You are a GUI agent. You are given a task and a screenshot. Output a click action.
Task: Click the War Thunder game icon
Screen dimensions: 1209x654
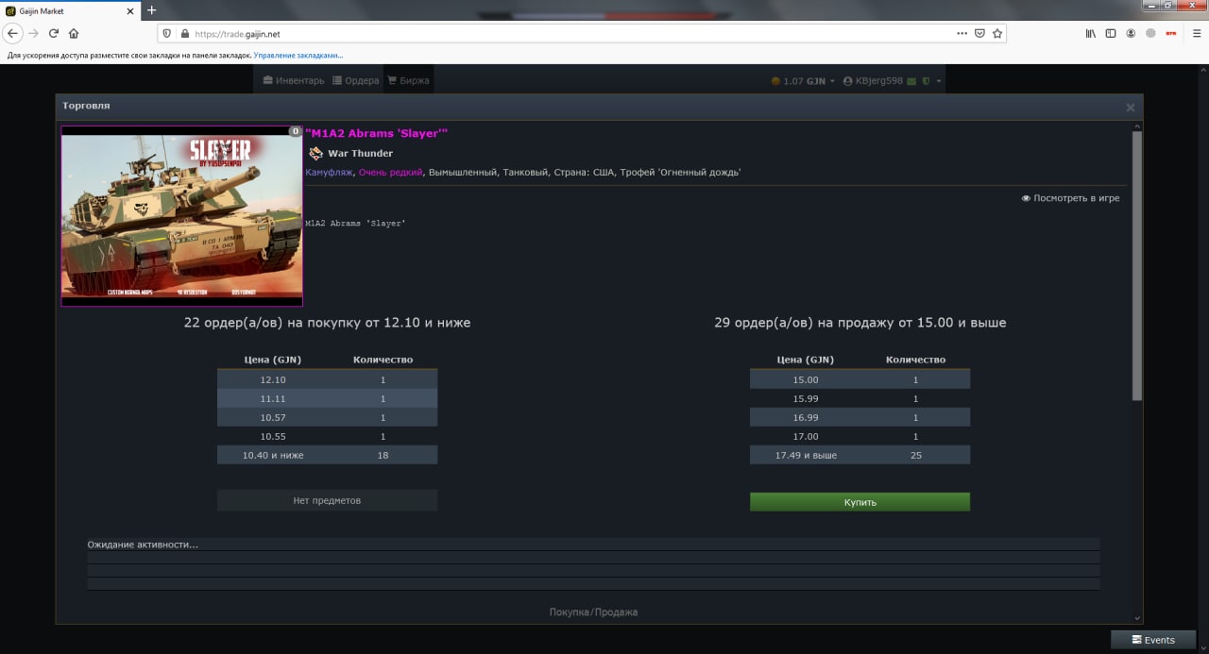pos(315,153)
